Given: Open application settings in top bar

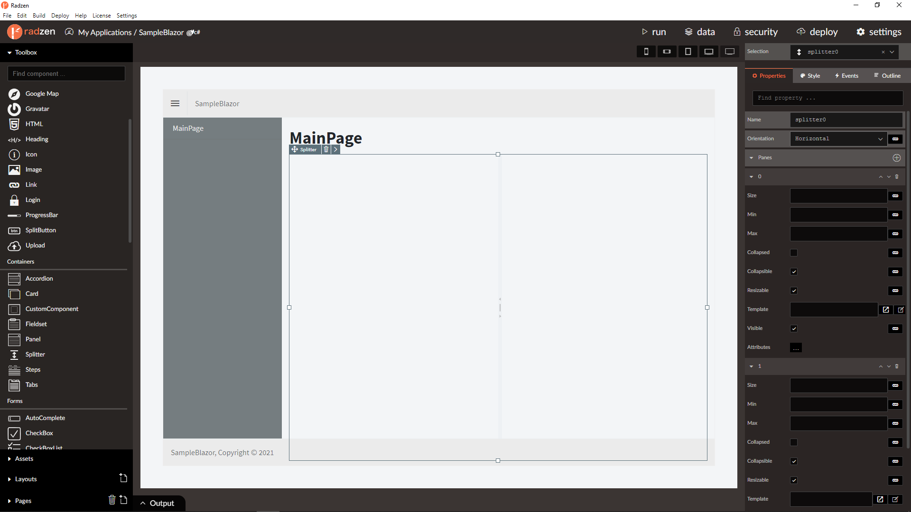Looking at the screenshot, I should [x=879, y=32].
